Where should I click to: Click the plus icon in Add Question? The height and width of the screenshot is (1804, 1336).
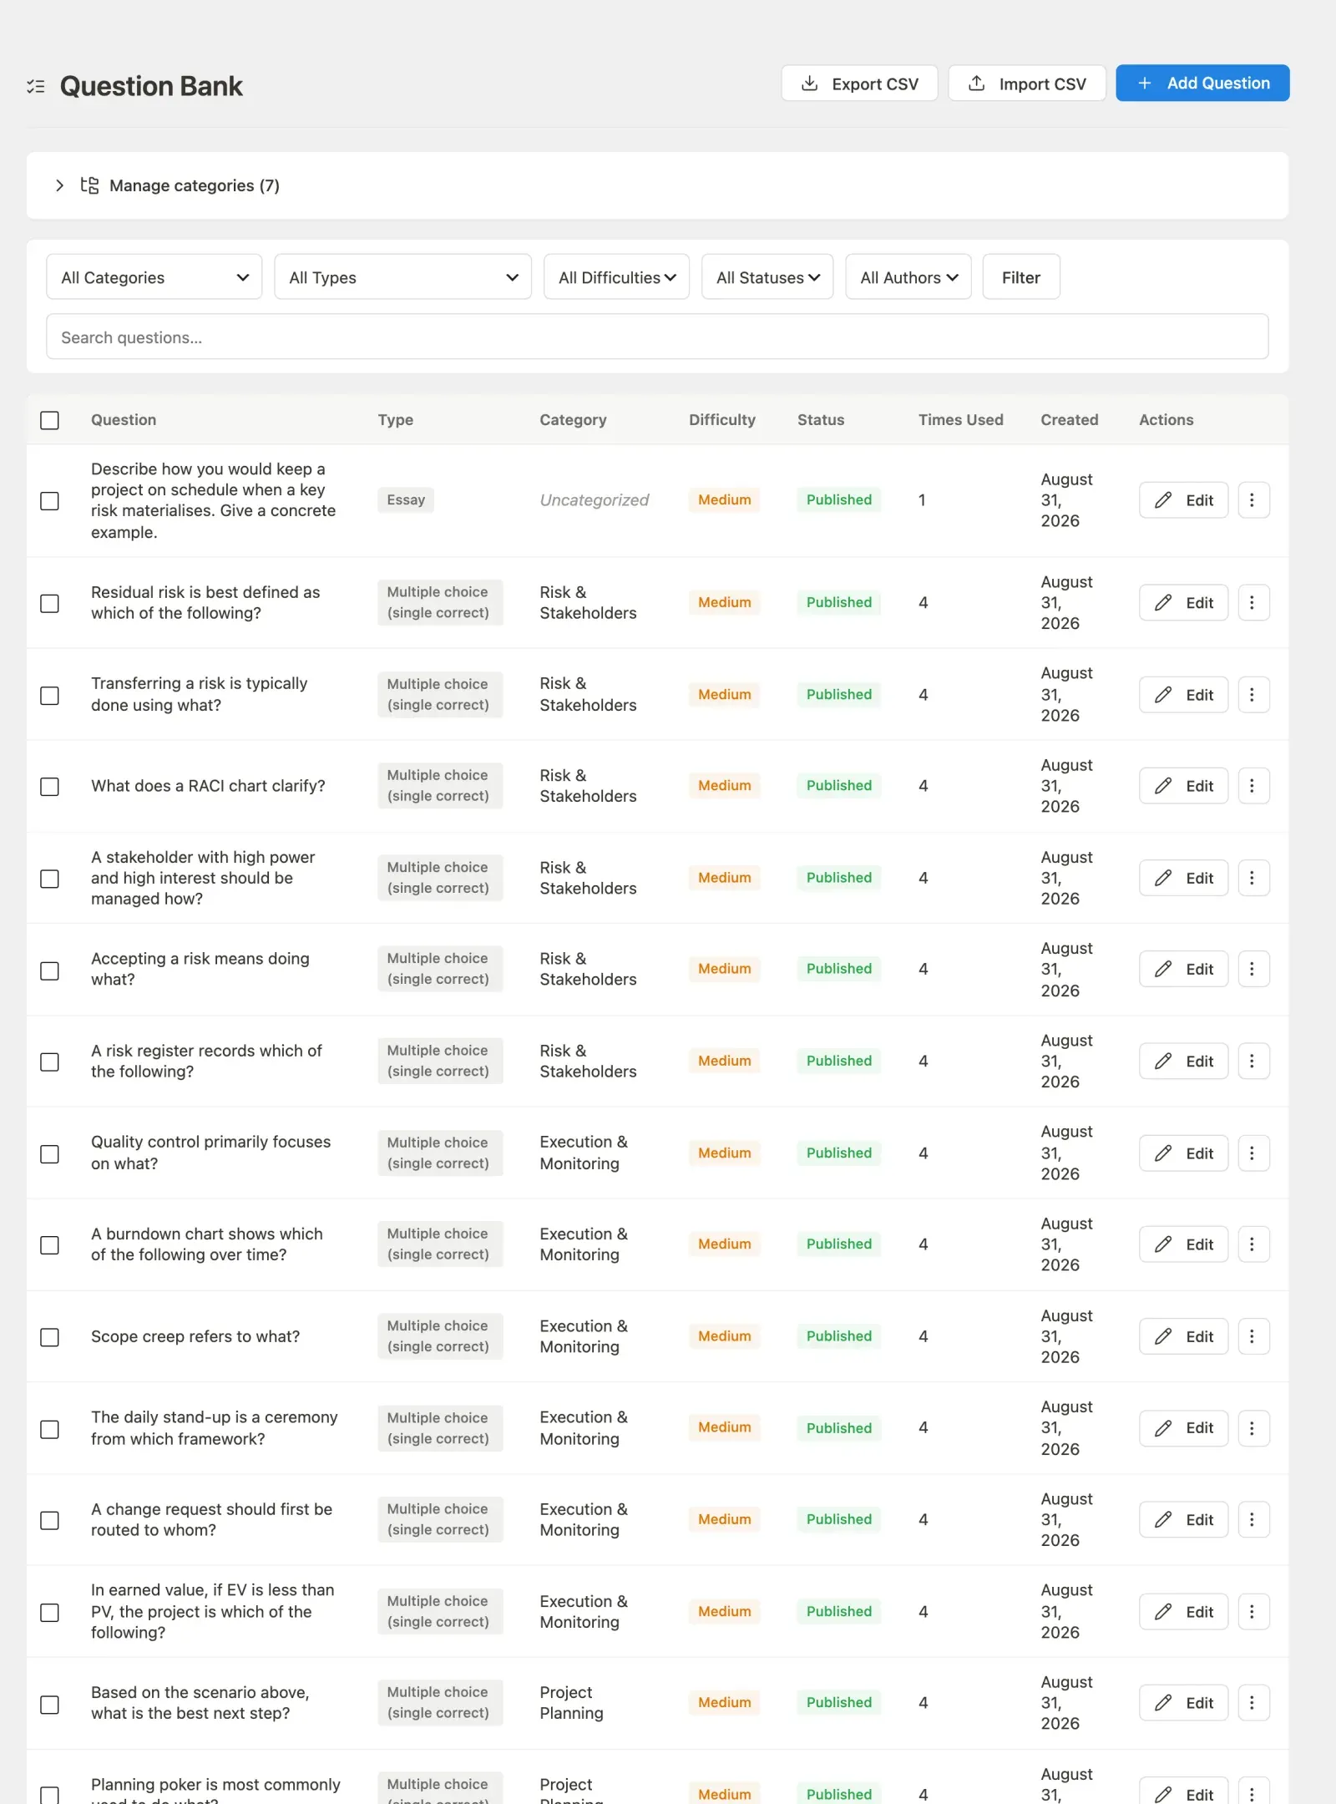tap(1145, 84)
